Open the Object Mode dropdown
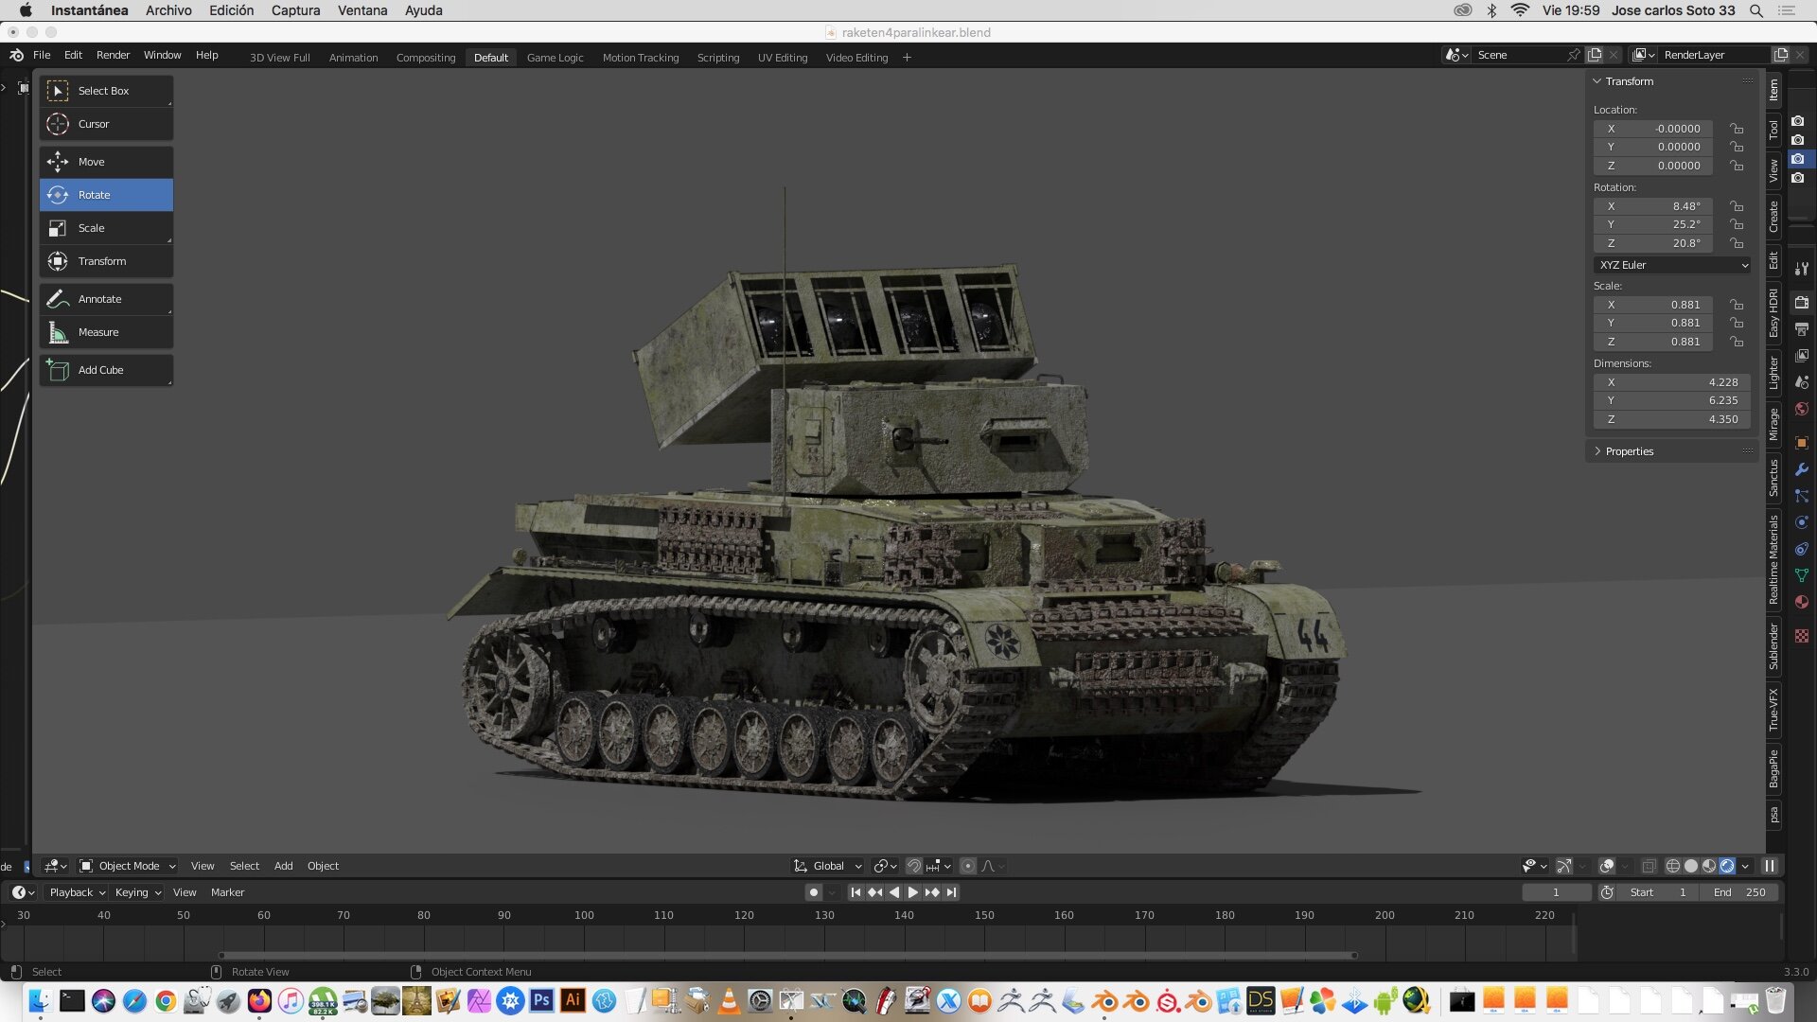This screenshot has width=1817, height=1022. click(x=128, y=866)
